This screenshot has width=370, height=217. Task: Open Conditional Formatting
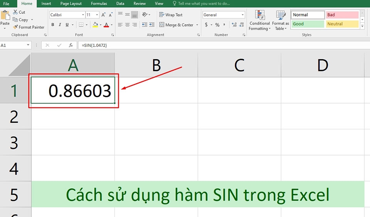click(x=259, y=20)
